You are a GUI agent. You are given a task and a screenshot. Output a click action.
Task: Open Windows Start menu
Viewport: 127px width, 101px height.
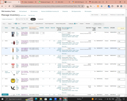point(2,99)
